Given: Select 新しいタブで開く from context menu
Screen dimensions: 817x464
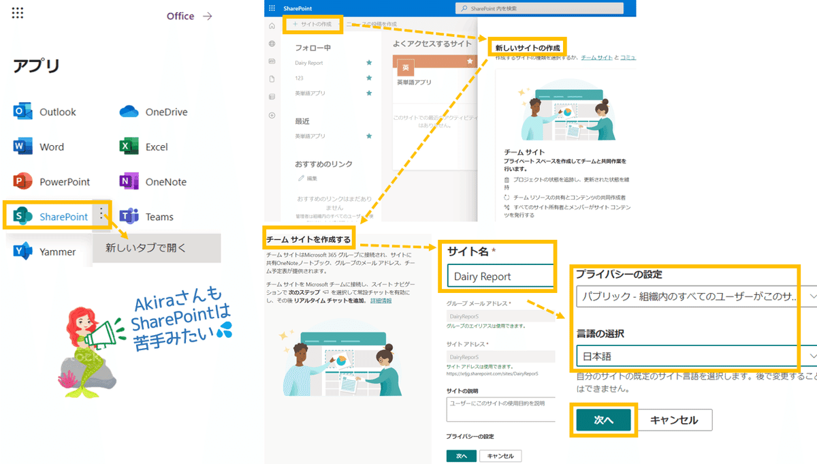Looking at the screenshot, I should pyautogui.click(x=157, y=248).
